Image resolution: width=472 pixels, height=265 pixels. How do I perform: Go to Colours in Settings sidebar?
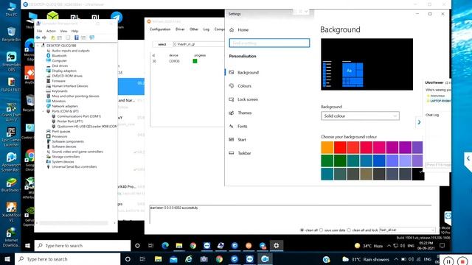pos(244,86)
